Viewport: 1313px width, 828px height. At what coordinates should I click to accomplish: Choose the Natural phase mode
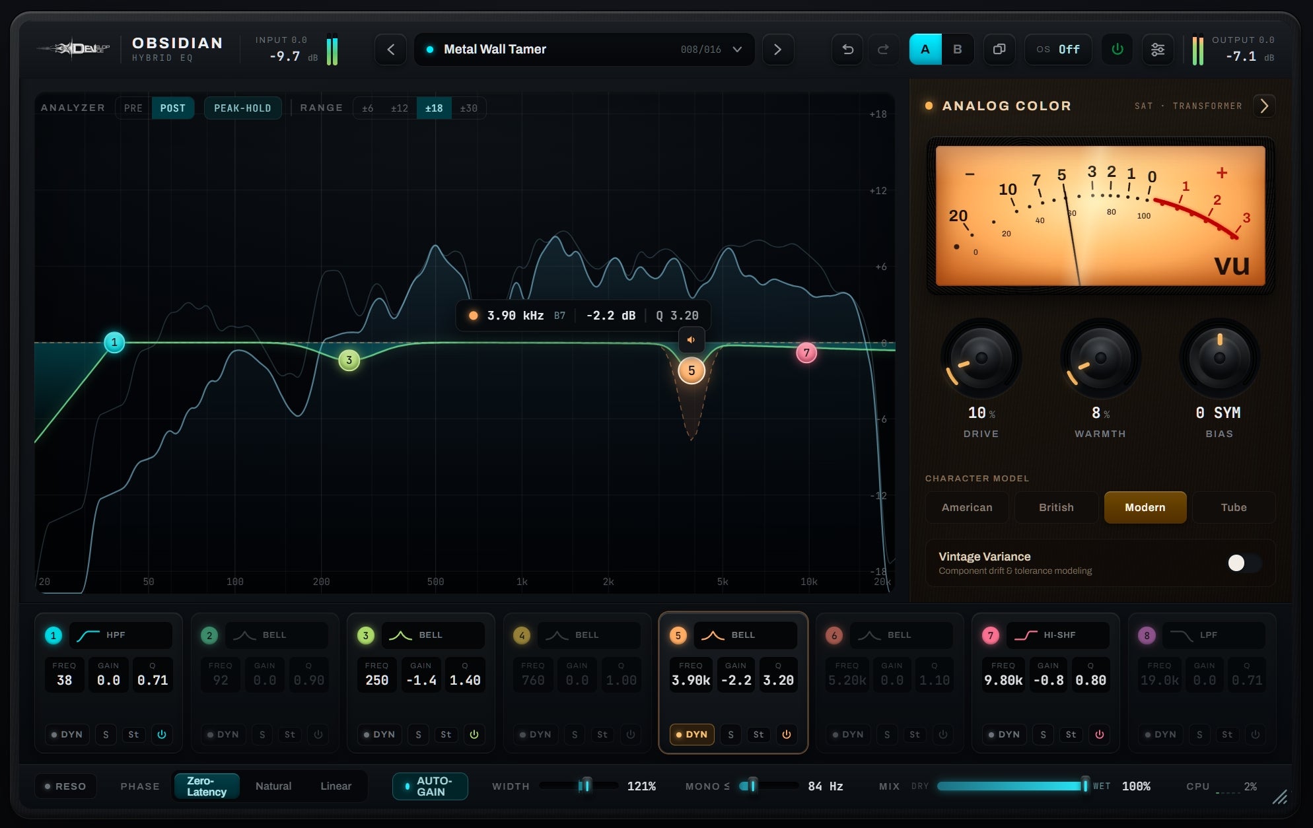[273, 786]
